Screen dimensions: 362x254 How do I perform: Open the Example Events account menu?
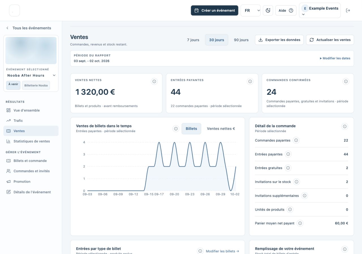click(x=320, y=10)
